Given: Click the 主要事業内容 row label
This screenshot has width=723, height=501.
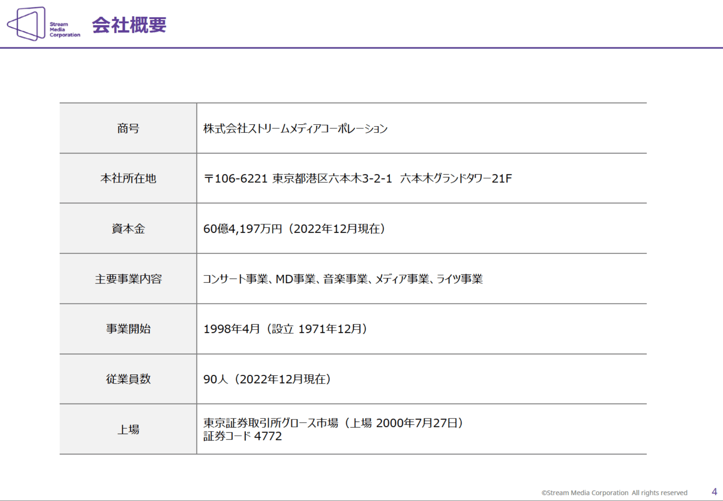Looking at the screenshot, I should click(128, 279).
